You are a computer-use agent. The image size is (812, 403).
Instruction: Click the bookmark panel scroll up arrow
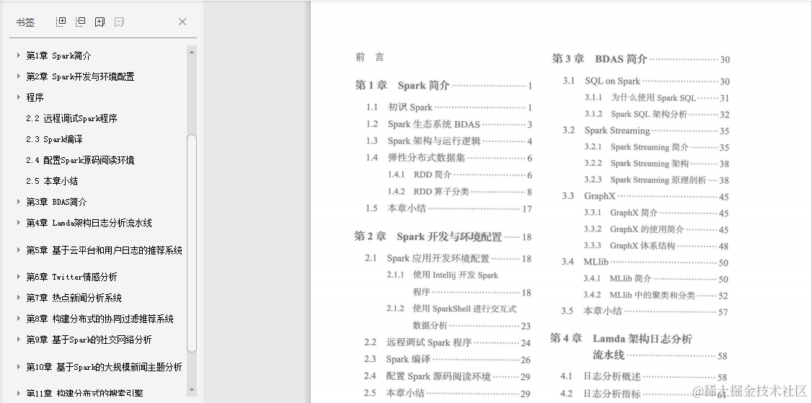pyautogui.click(x=192, y=52)
